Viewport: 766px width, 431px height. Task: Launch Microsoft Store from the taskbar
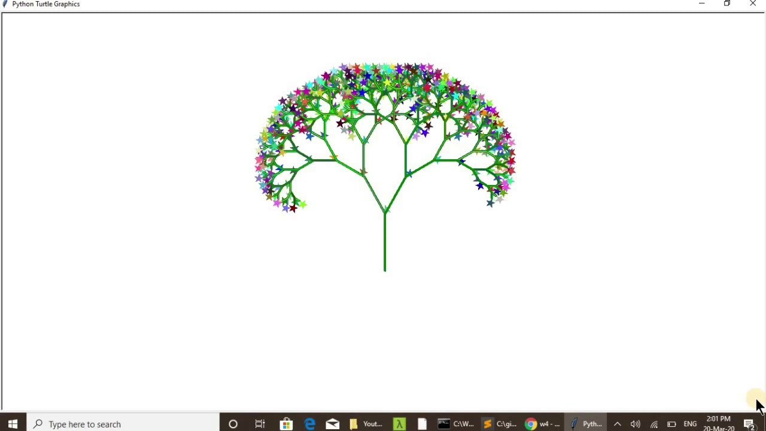pos(286,424)
